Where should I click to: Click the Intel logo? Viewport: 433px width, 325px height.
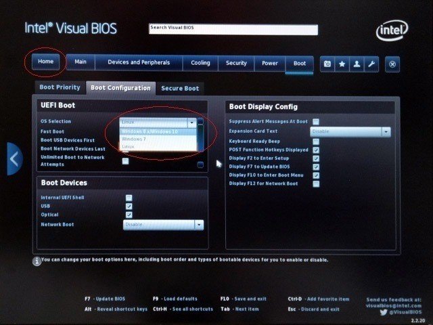392,30
